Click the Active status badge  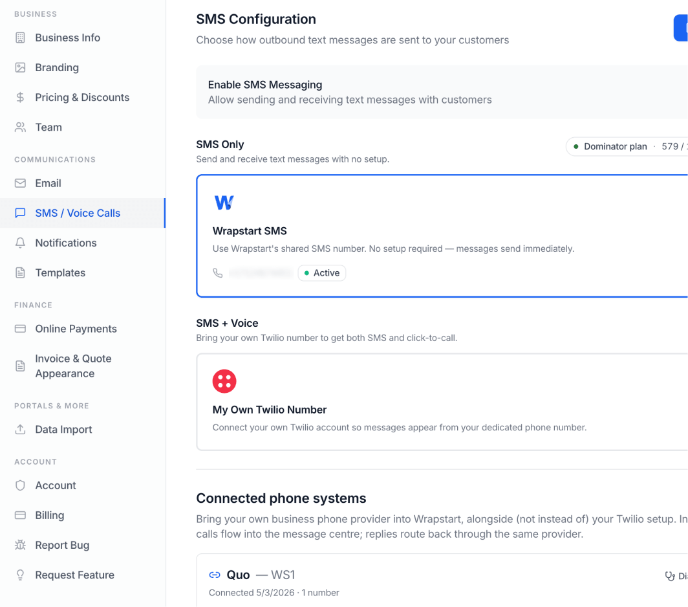321,272
